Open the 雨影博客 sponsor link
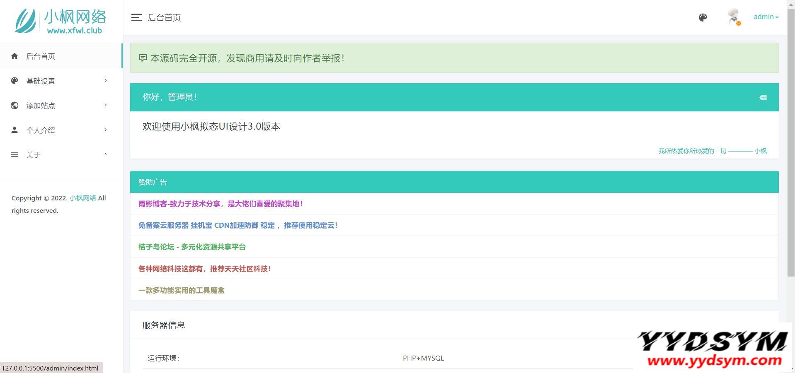 tap(220, 204)
